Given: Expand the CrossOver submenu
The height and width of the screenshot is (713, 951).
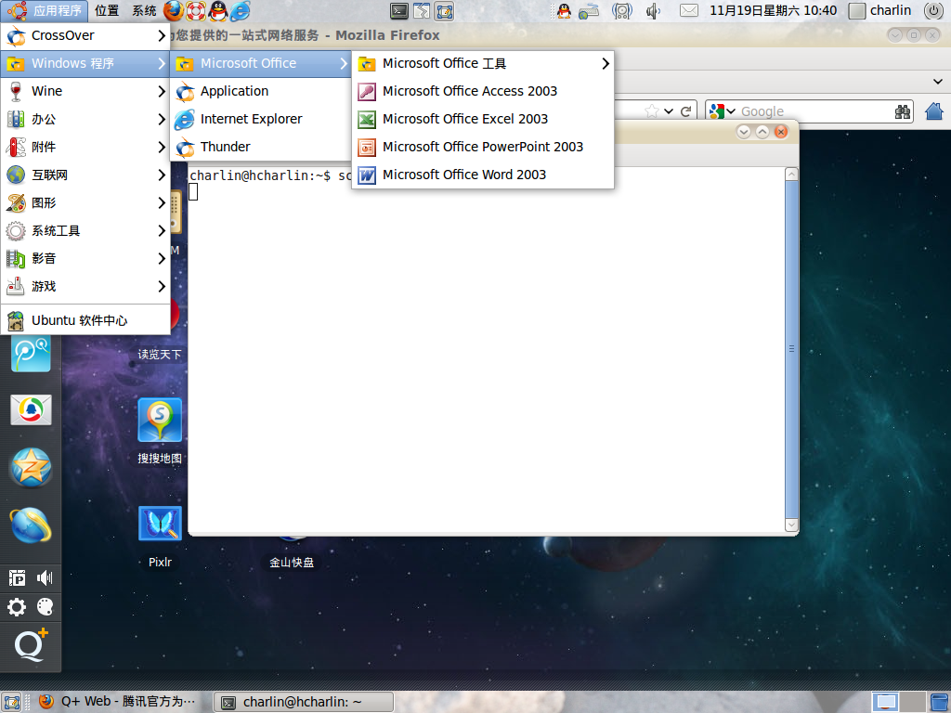Looking at the screenshot, I should (x=85, y=36).
